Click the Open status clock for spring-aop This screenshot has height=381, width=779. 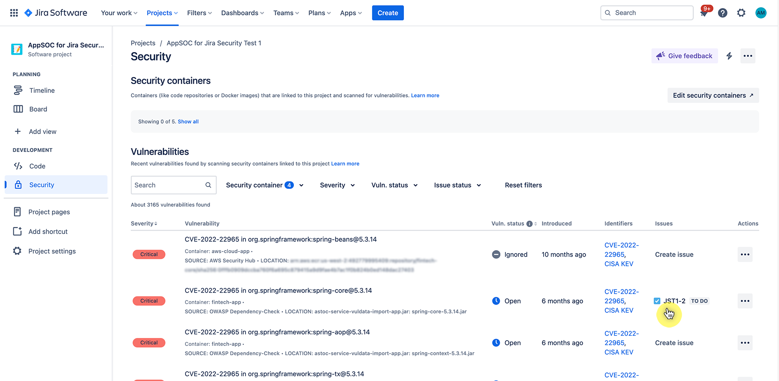pyautogui.click(x=496, y=343)
